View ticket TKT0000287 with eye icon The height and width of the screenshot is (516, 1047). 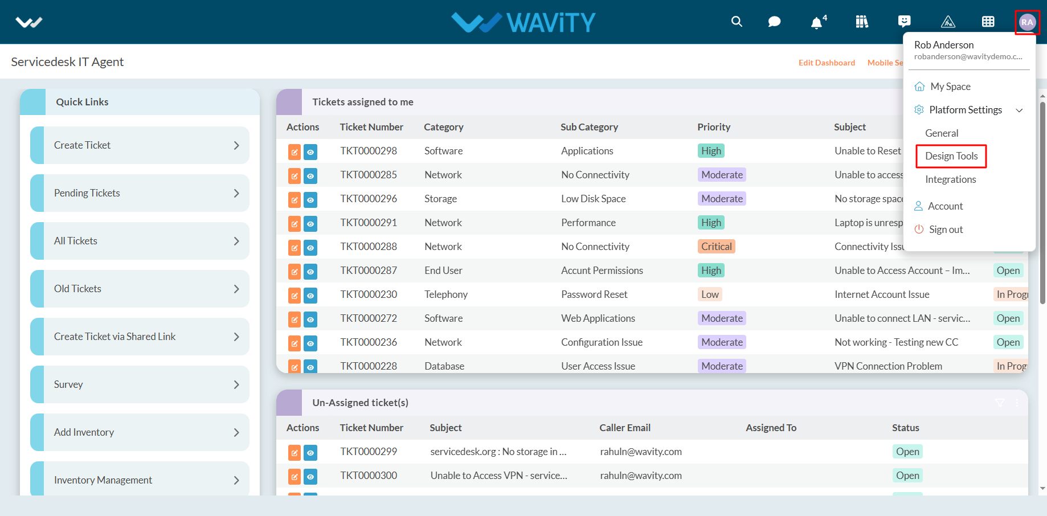coord(310,272)
